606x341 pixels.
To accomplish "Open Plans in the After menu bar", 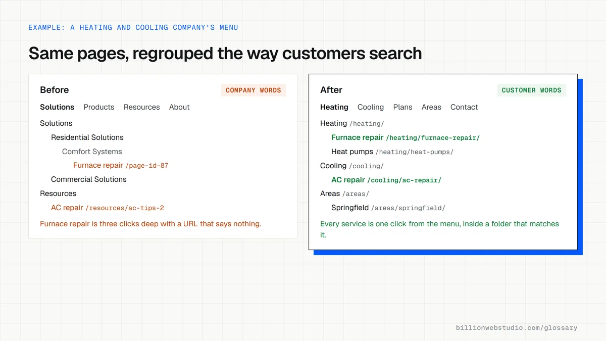I will 403,107.
